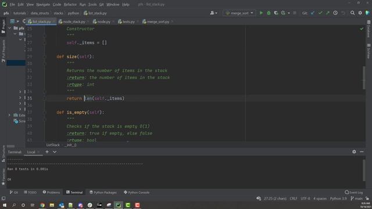The image size is (372, 209).
Task: Open Chrome from the Windows taskbar
Action: click(42, 205)
